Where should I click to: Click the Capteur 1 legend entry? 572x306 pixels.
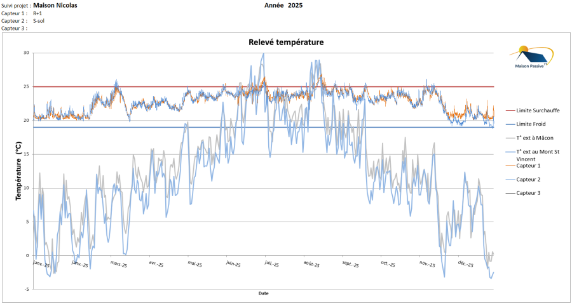(x=529, y=165)
